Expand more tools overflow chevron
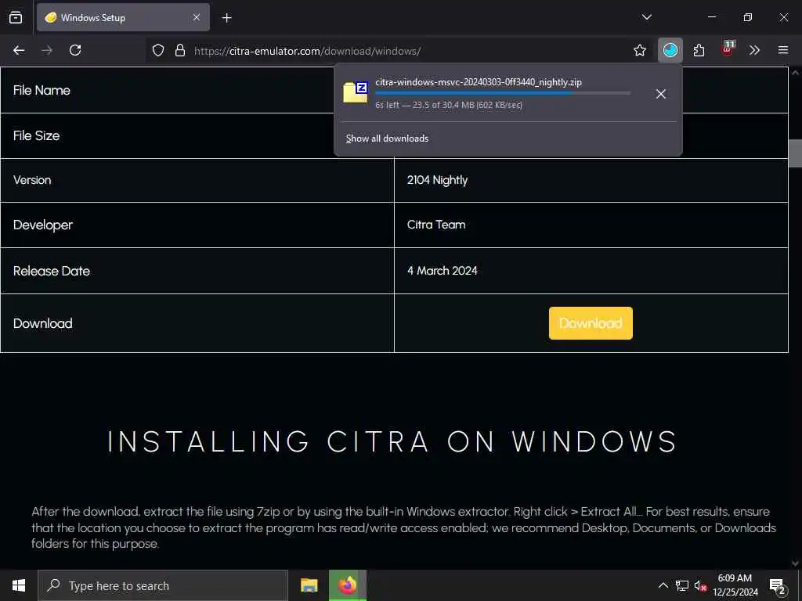802x601 pixels. [754, 50]
